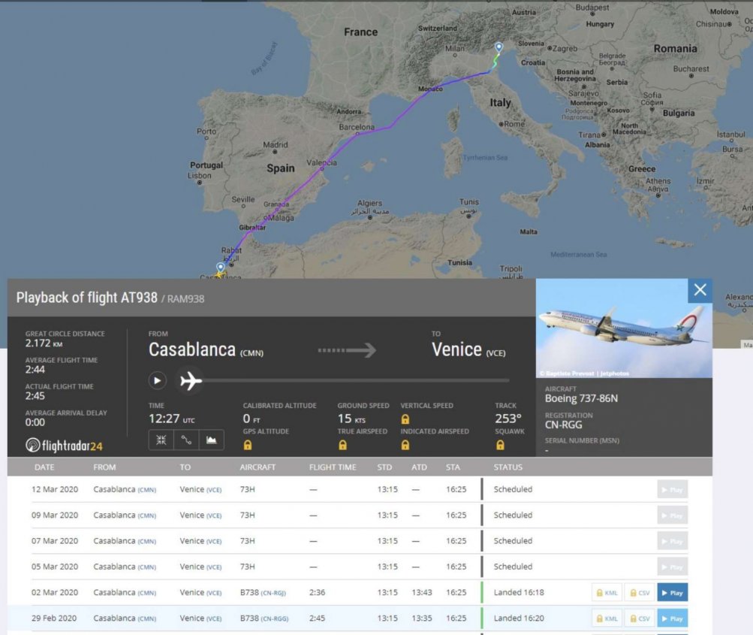Click the Jetphotos photo credit
753x635 pixels.
click(584, 373)
